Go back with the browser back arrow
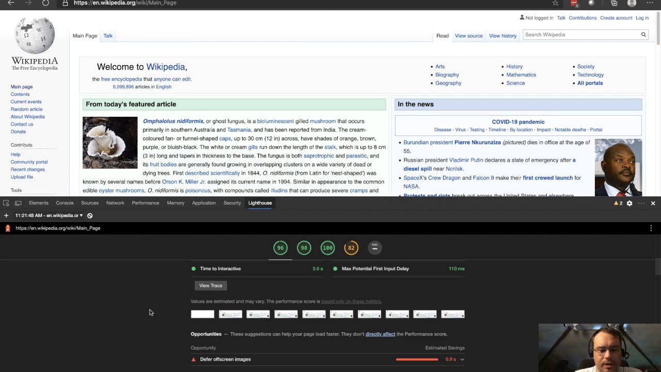The width and height of the screenshot is (661, 372). pyautogui.click(x=11, y=3)
